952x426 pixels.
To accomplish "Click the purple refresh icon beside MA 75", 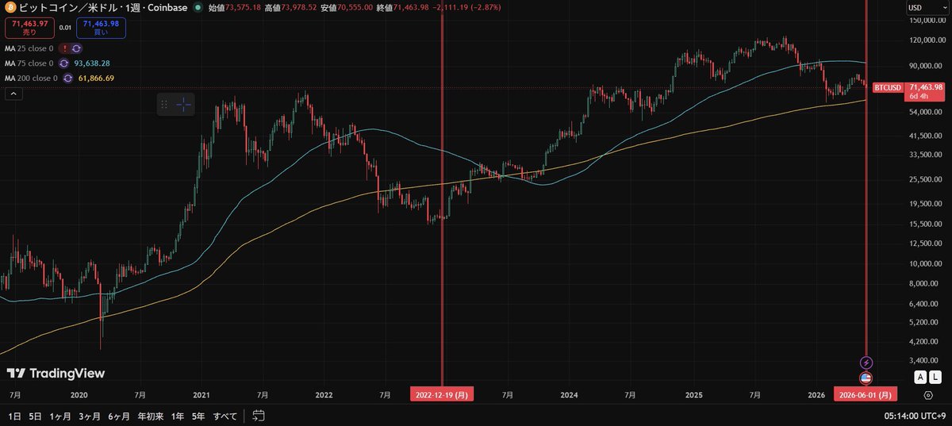I will tap(64, 63).
